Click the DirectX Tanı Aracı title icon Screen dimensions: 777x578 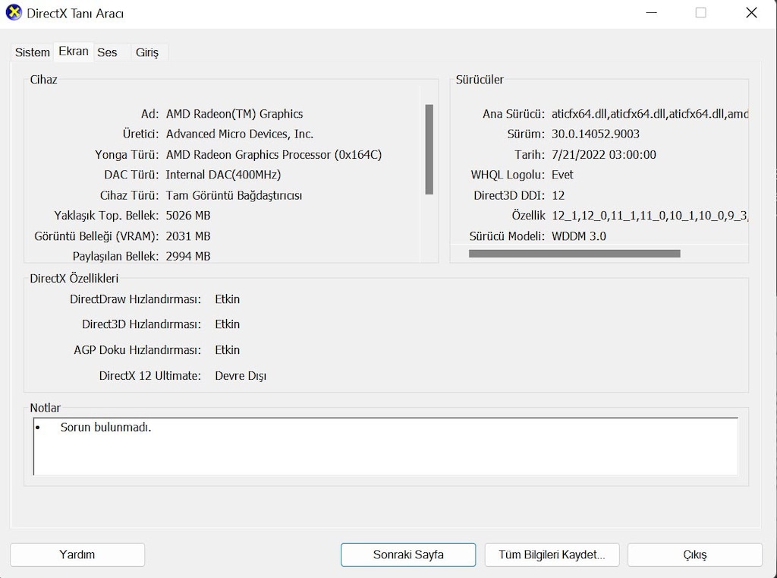pyautogui.click(x=14, y=13)
